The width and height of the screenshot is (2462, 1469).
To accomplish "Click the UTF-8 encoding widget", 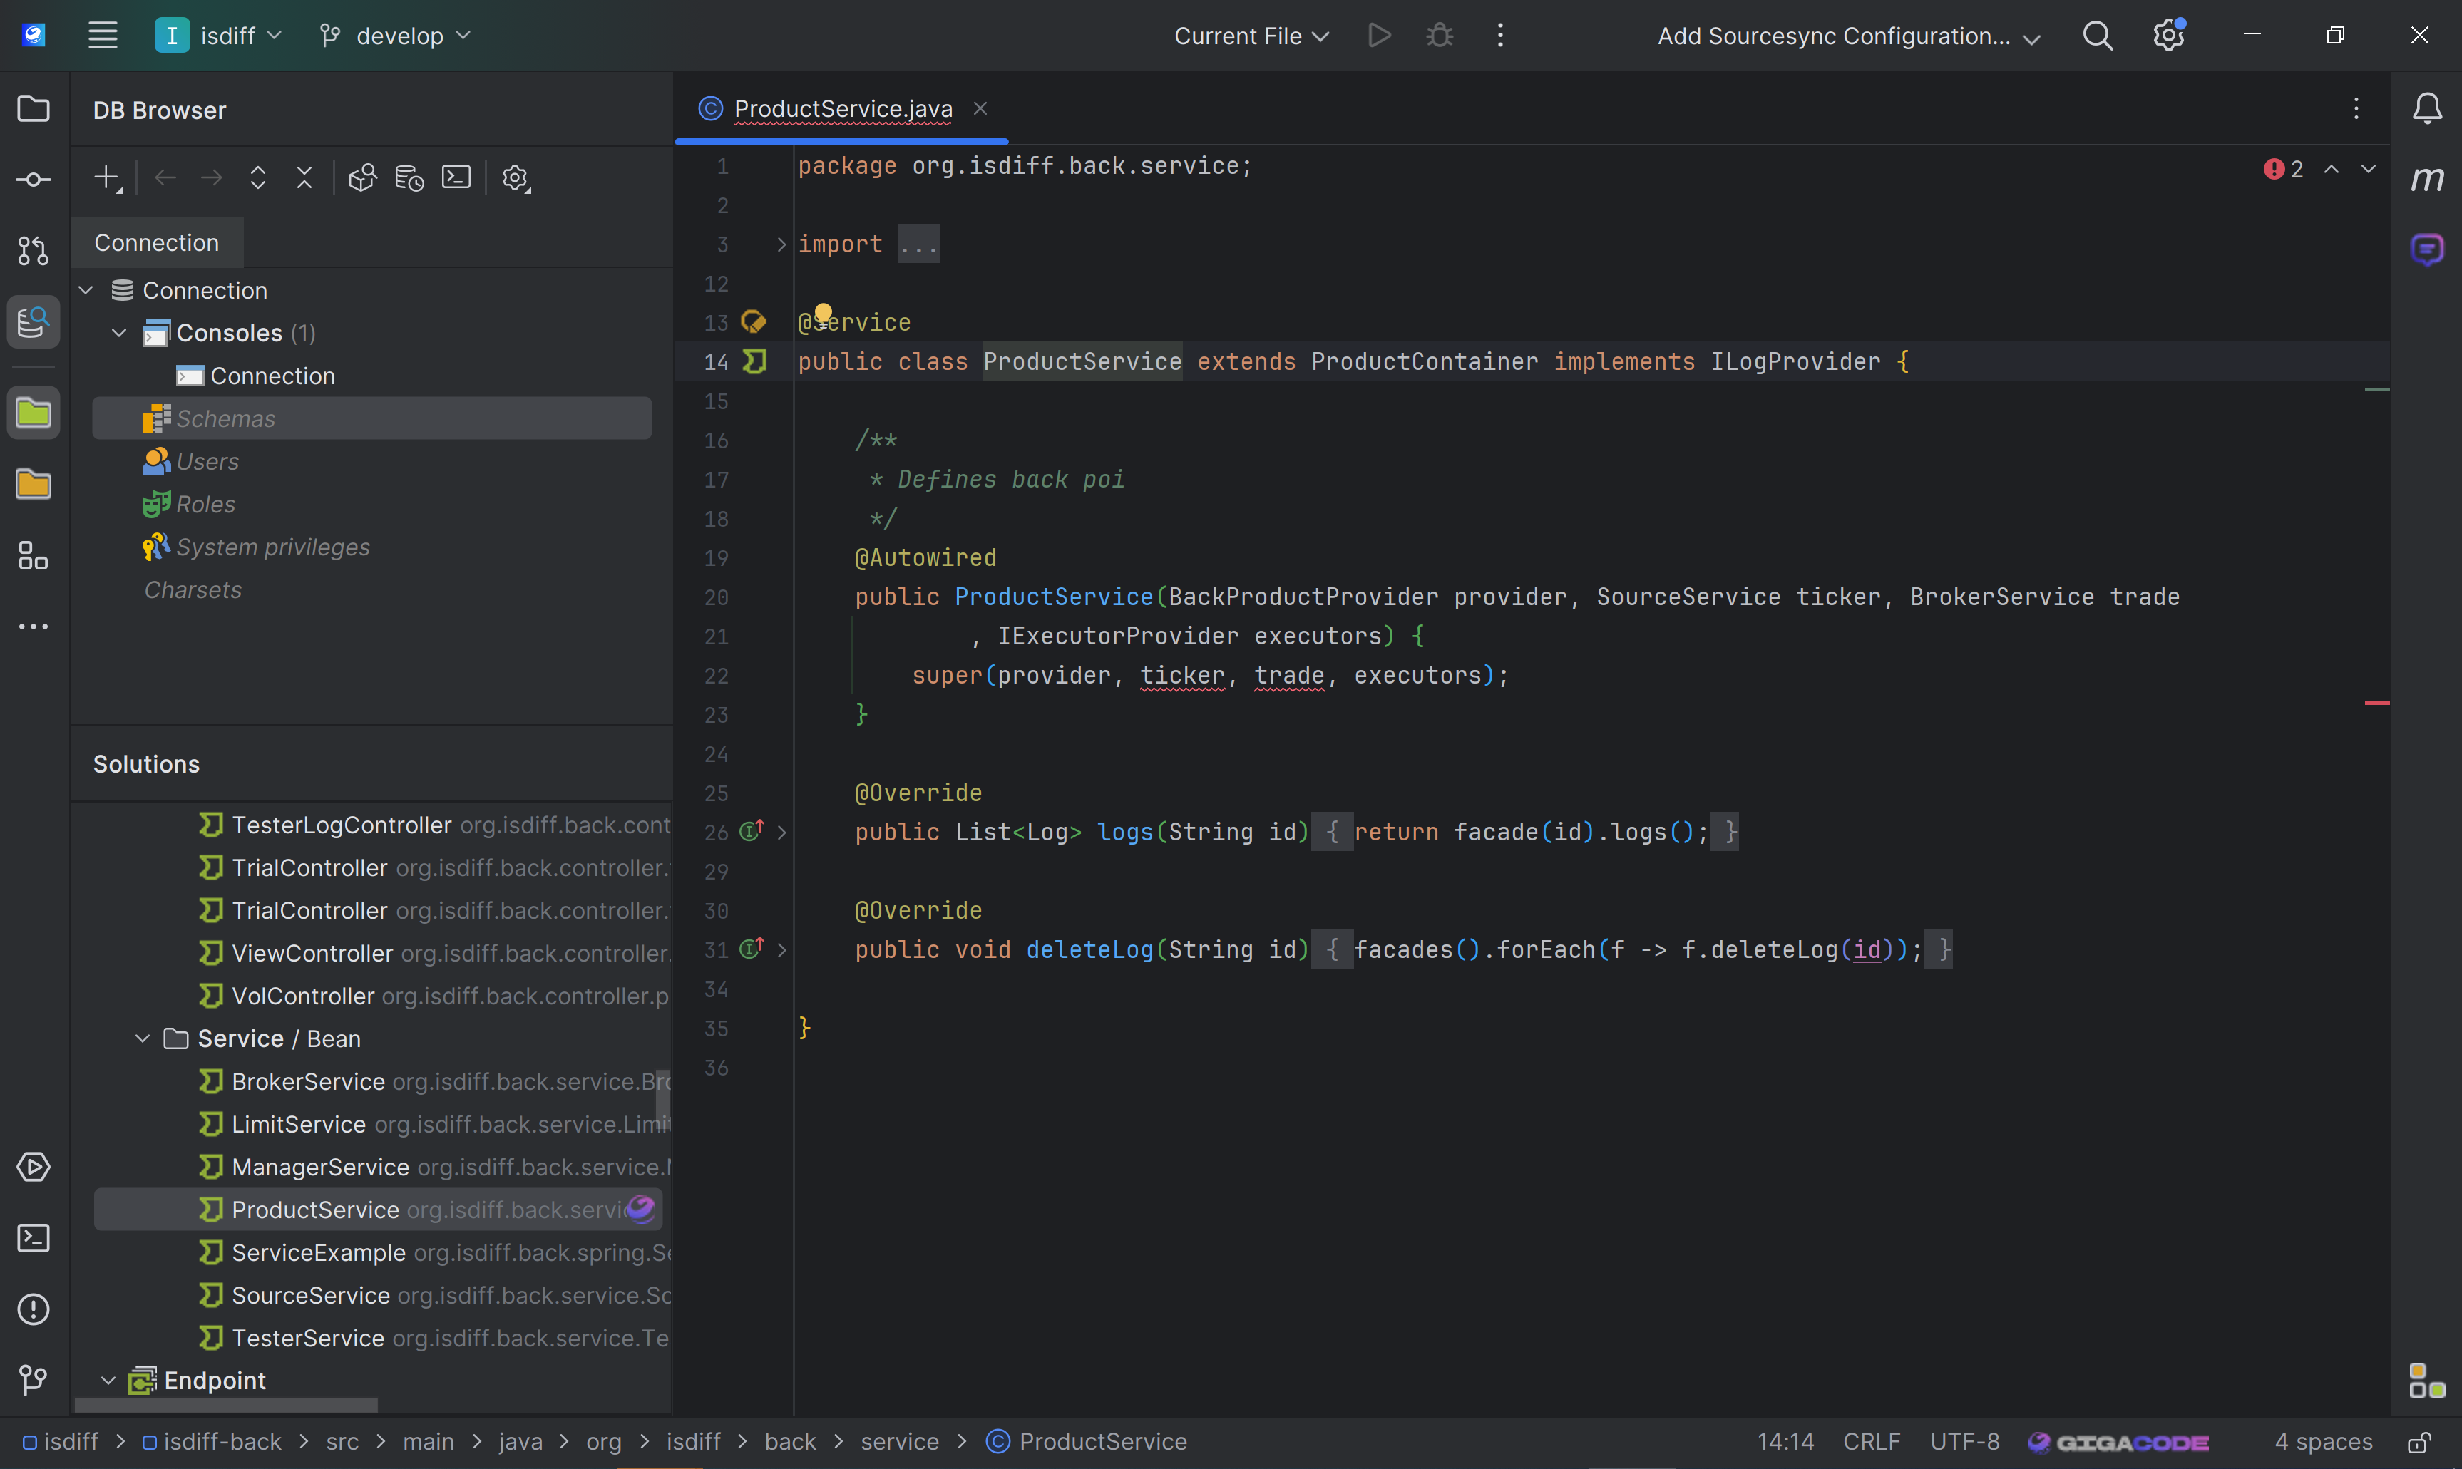I will pos(1964,1443).
